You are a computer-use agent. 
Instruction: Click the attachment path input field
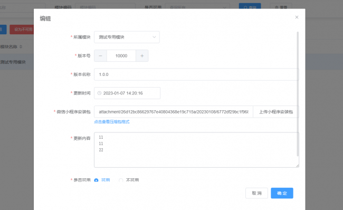point(174,112)
